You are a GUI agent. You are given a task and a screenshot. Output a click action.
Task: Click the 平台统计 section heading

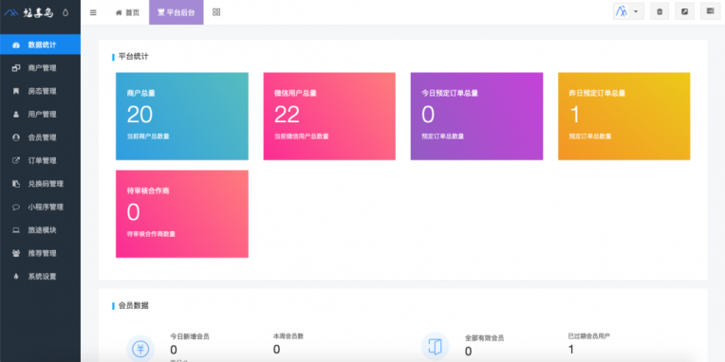pyautogui.click(x=133, y=57)
